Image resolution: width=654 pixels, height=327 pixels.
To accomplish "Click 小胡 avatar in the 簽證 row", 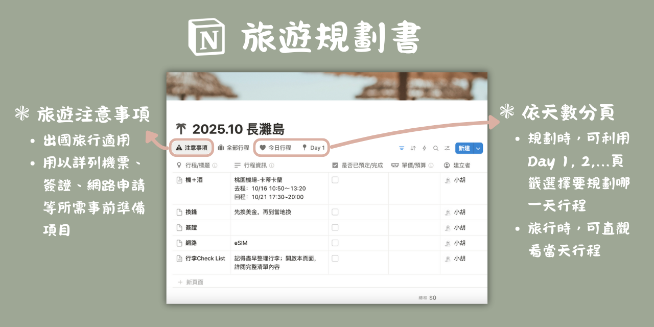I will click(x=447, y=227).
